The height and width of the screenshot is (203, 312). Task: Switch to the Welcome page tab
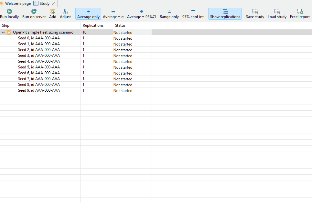[16, 3]
